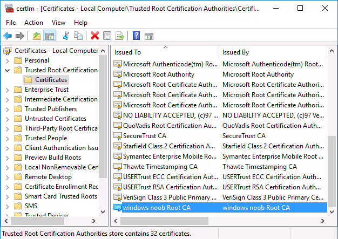Click the Certificates - Local Computer root icon
This screenshot has height=239, width=338.
8,51
